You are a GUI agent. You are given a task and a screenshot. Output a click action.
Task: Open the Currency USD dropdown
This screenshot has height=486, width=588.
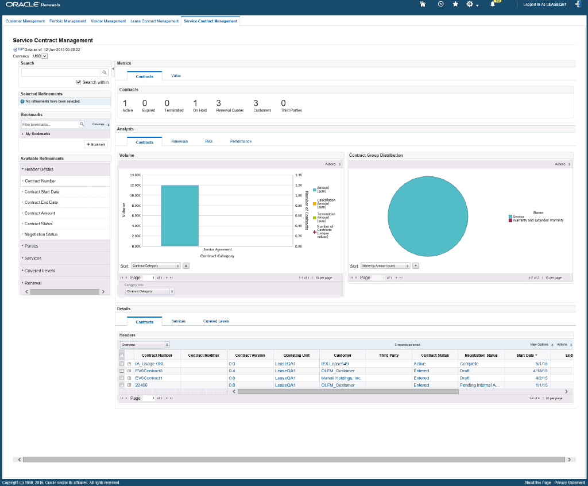coord(40,56)
